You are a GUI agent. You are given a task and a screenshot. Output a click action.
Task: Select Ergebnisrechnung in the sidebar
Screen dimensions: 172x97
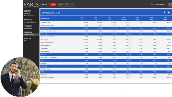[x=29, y=35]
